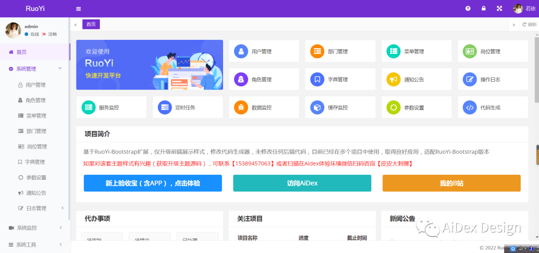The image size is (539, 253).
Task: Open 用户管理 in the sidebar
Action: 35,85
